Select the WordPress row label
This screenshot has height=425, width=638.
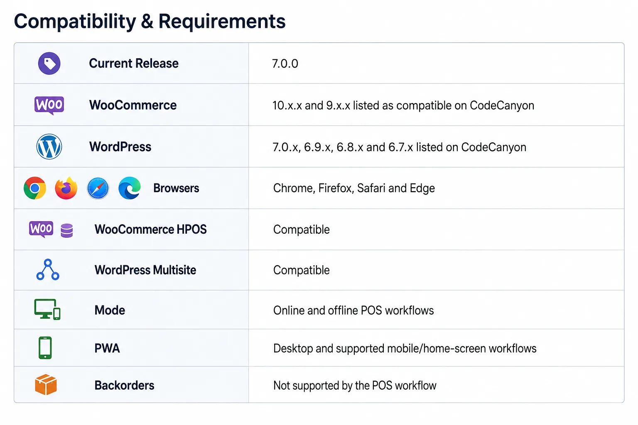[x=120, y=147]
